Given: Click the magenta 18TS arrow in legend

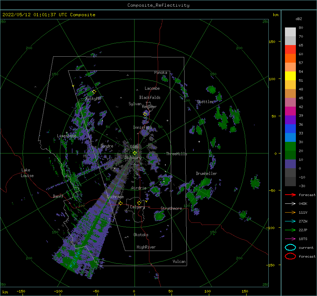Looking at the screenshot, I should coord(290,239).
